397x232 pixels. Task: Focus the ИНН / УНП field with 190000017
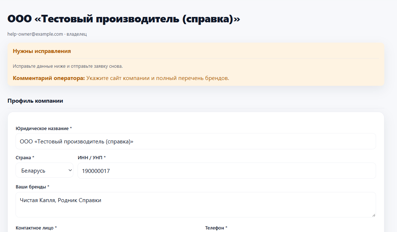click(227, 171)
